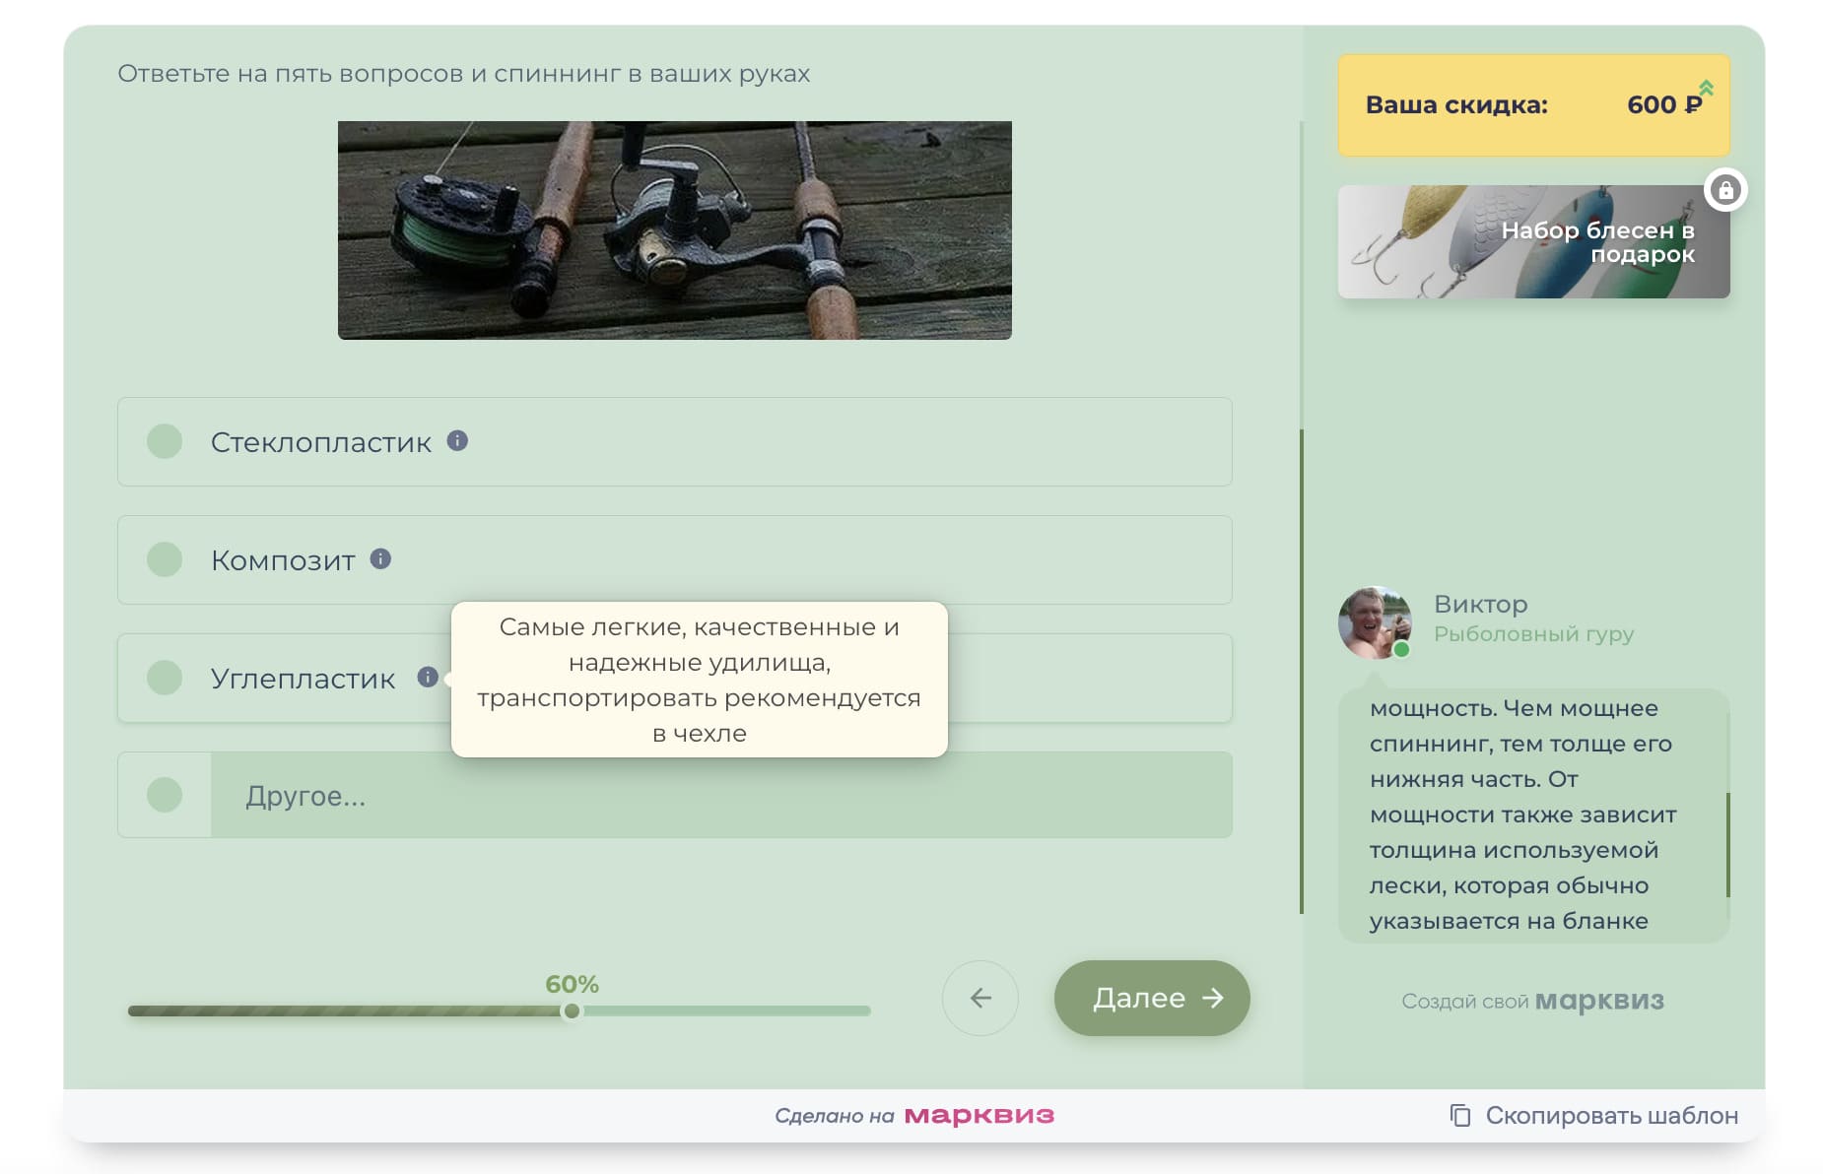1823x1174 pixels.
Task: Click info icon beside Композит
Action: [x=380, y=558]
